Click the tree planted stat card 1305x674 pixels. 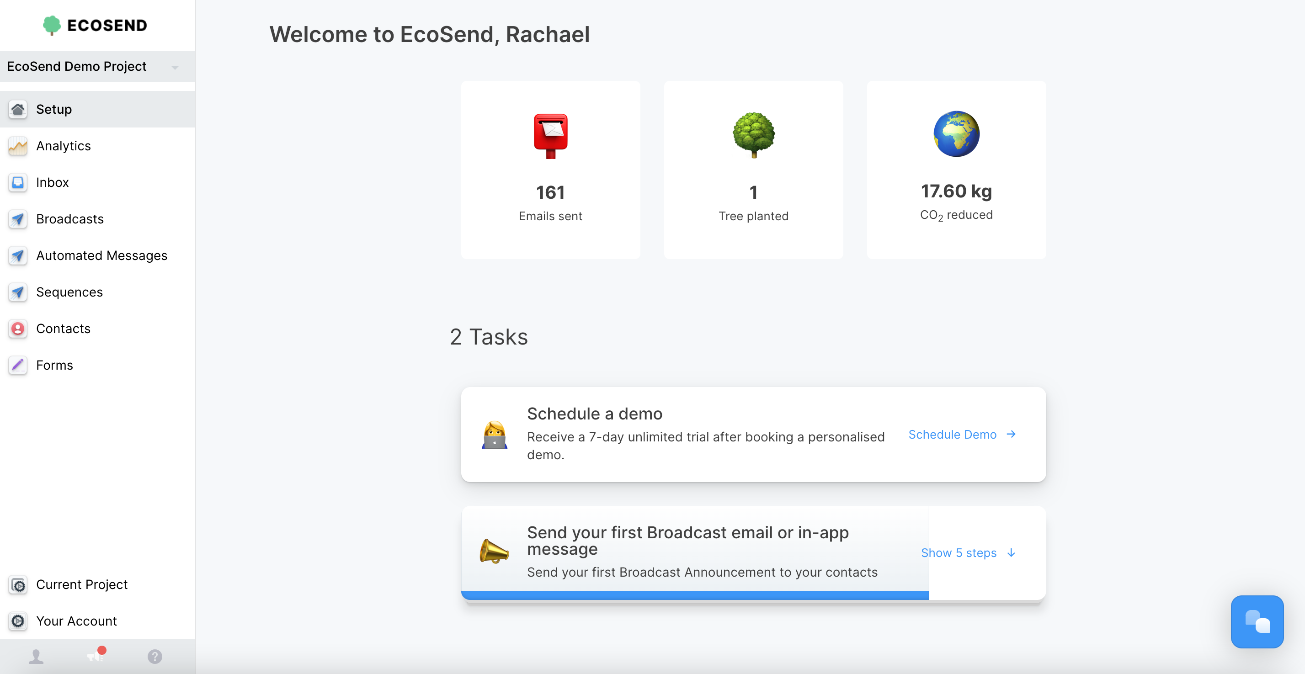pyautogui.click(x=753, y=170)
